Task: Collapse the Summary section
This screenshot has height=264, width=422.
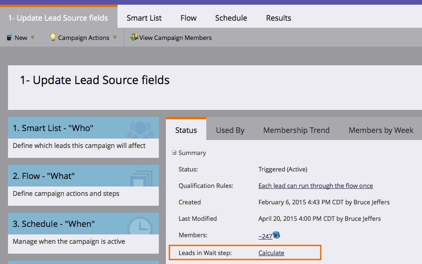Action: coord(174,153)
